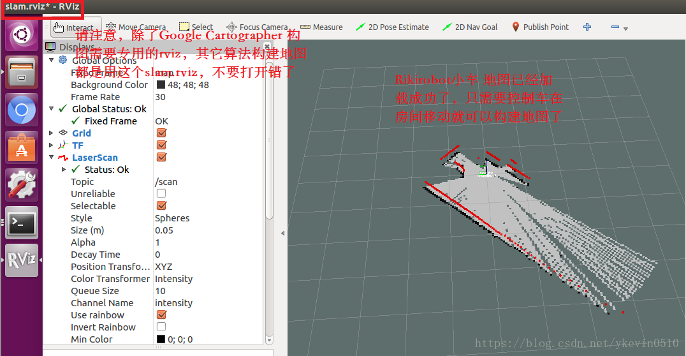
Task: Set a 2D Nav Goal
Action: [x=469, y=27]
